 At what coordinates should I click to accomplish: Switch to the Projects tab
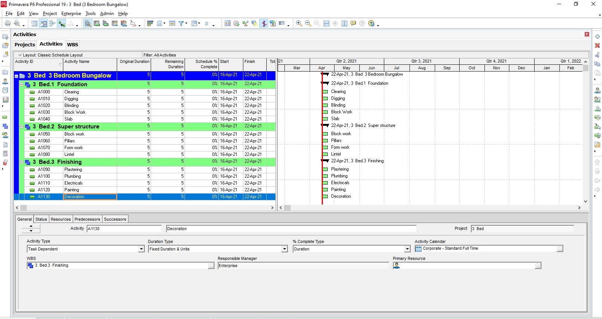click(25, 44)
